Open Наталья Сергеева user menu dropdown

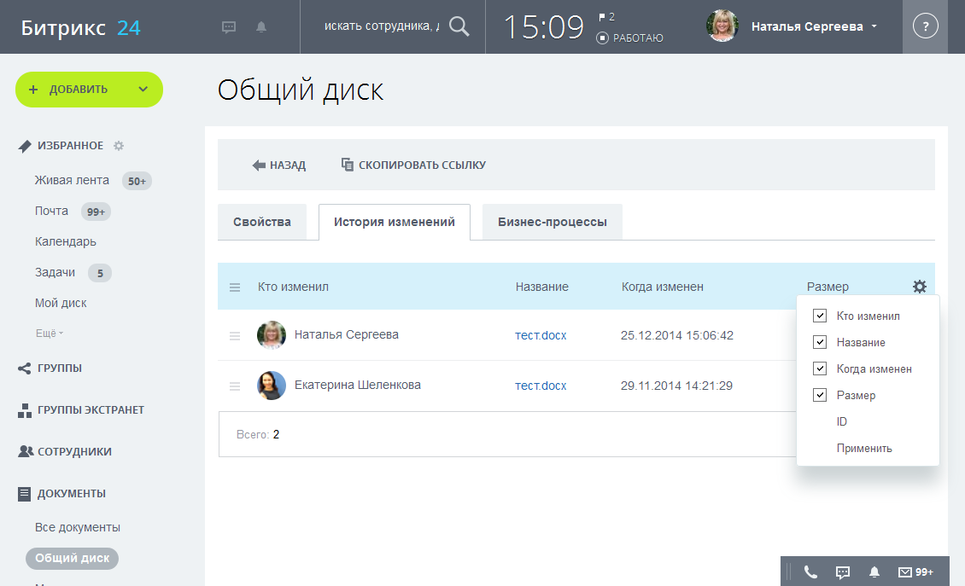click(874, 27)
